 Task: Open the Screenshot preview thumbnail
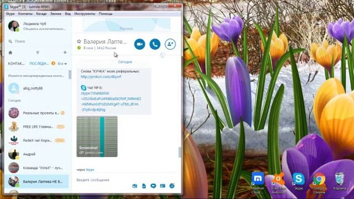(x=97, y=137)
